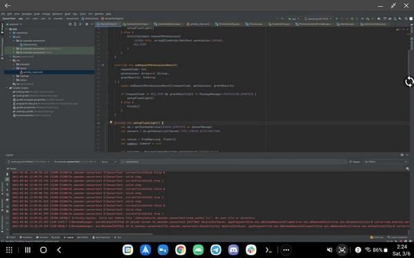Open Search Everywhere magnifier icon
414x258 pixels.
click(x=406, y=19)
